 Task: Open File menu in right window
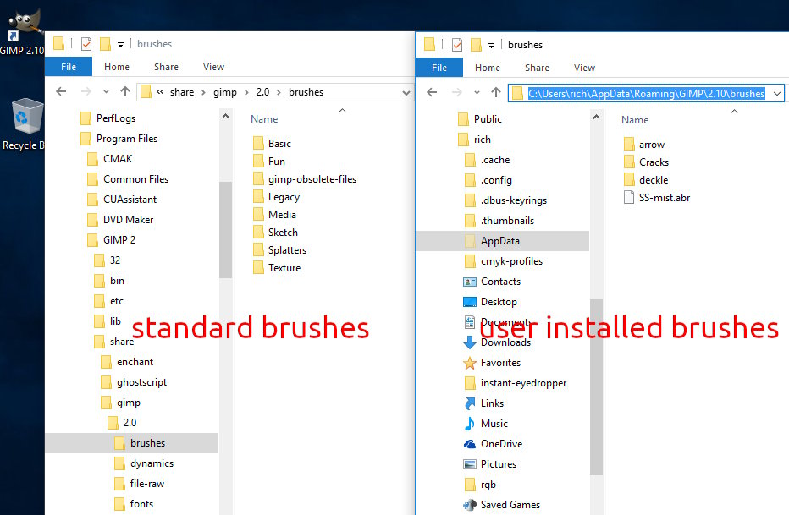(439, 68)
